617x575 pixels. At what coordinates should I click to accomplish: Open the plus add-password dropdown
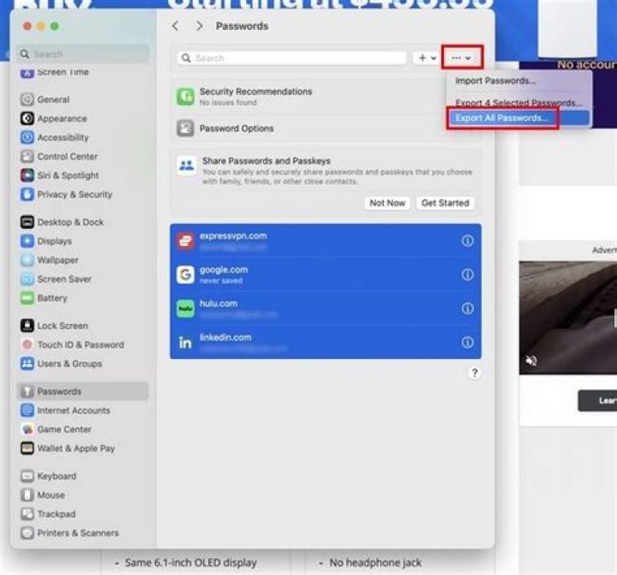click(x=427, y=58)
